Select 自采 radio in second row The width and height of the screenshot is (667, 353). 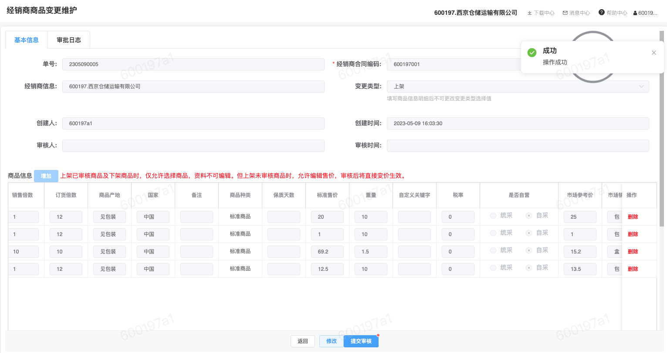pyautogui.click(x=529, y=233)
